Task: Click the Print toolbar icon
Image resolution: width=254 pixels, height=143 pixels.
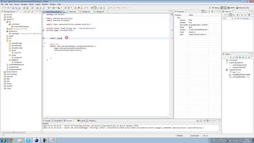Action: coord(19,8)
